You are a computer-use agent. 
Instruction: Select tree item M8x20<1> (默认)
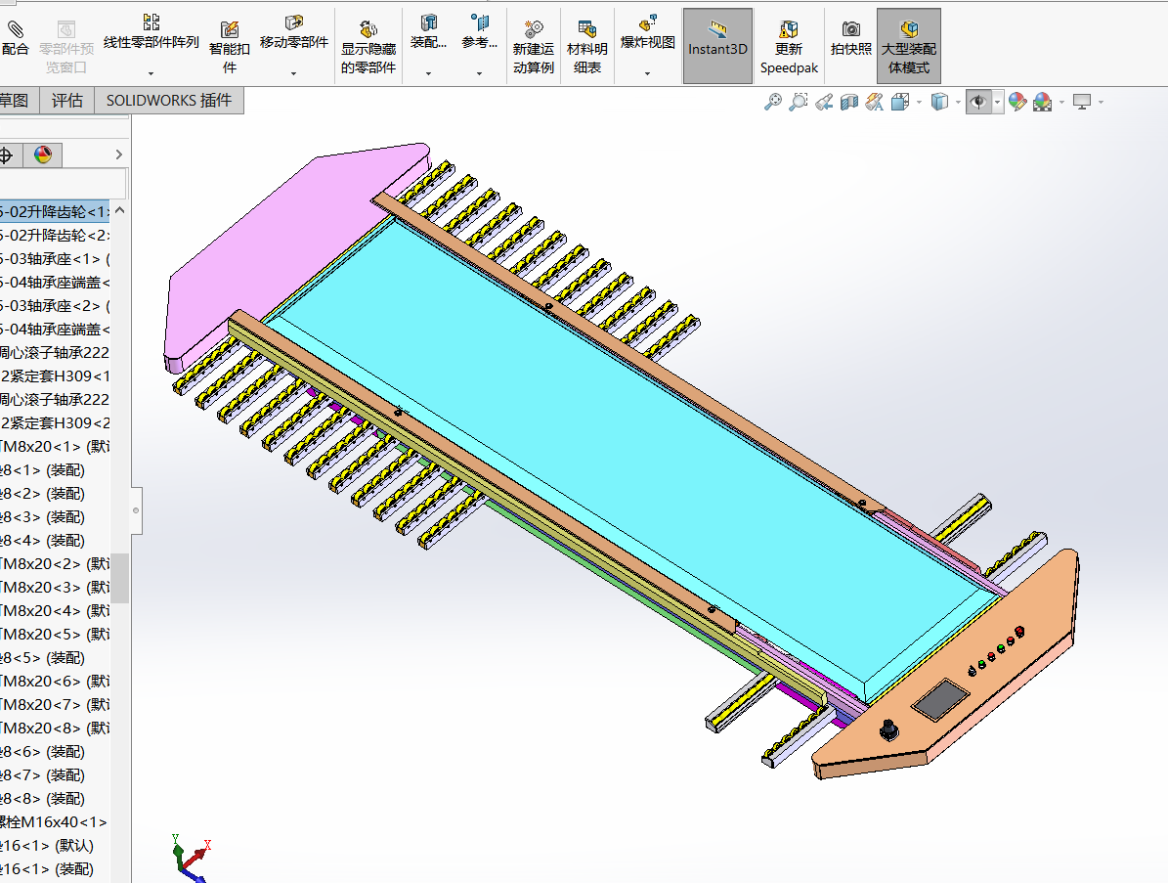point(55,446)
